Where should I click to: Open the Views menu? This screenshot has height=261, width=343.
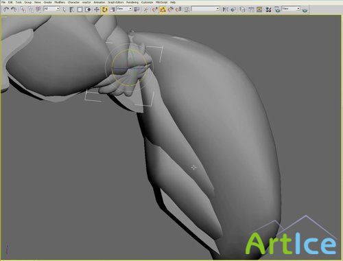38,2
